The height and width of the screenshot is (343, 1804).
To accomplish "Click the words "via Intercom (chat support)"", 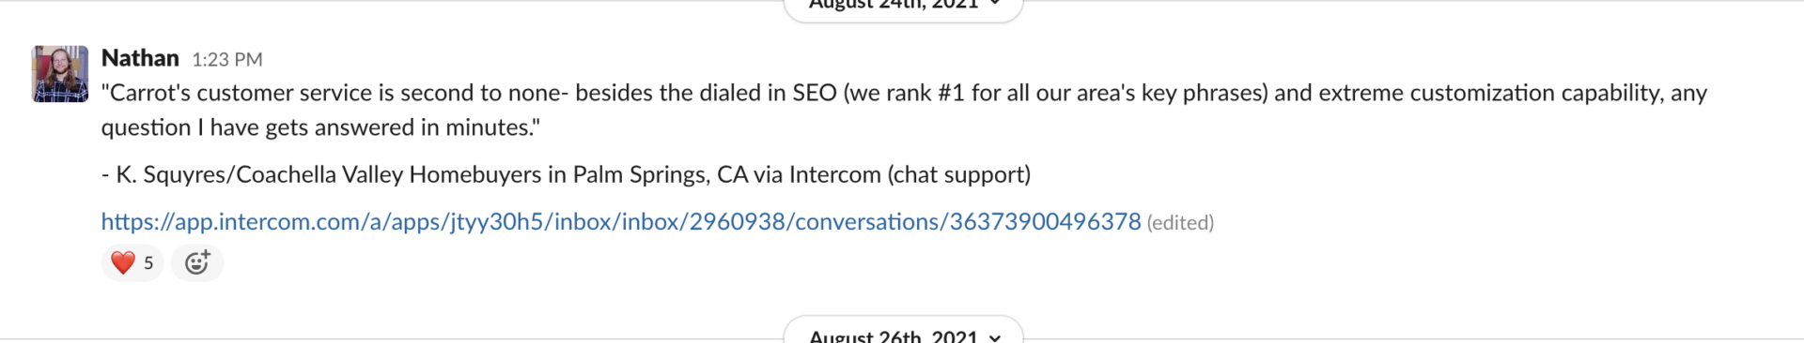I will [x=892, y=174].
